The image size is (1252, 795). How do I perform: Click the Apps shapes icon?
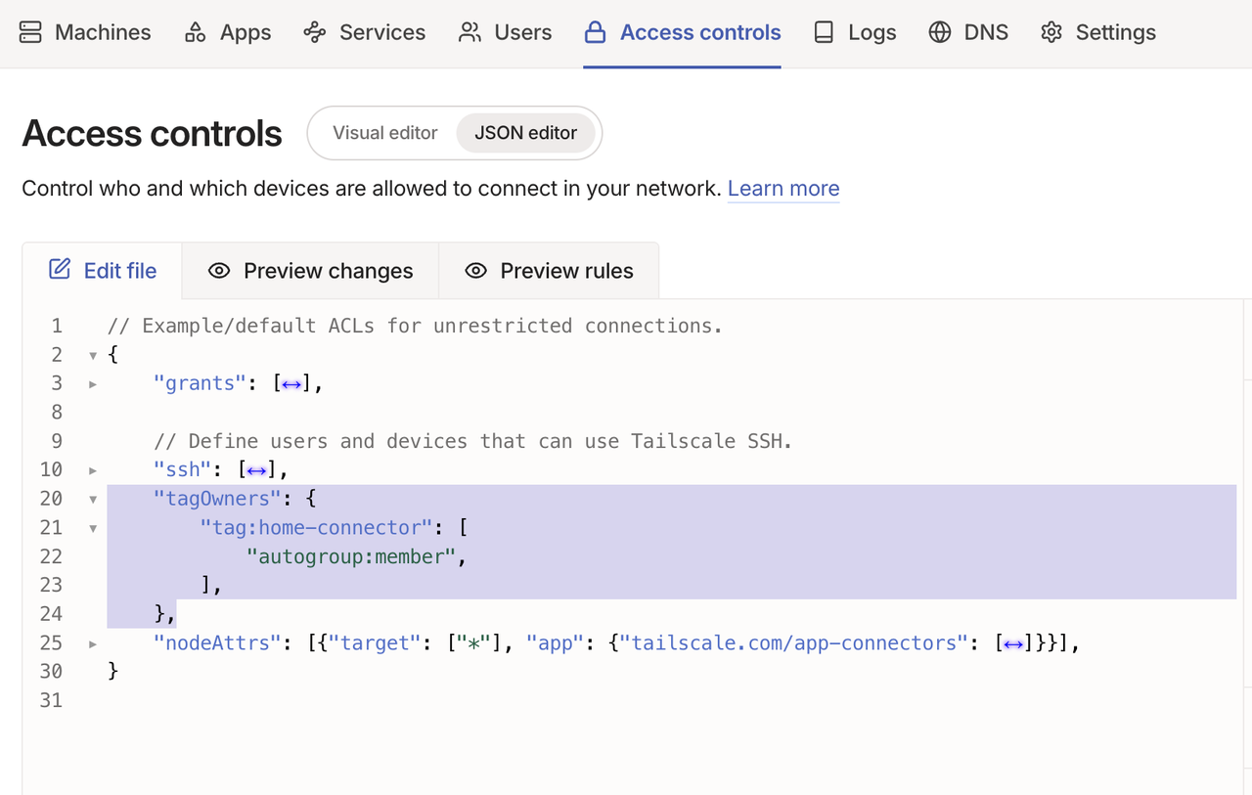point(196,32)
